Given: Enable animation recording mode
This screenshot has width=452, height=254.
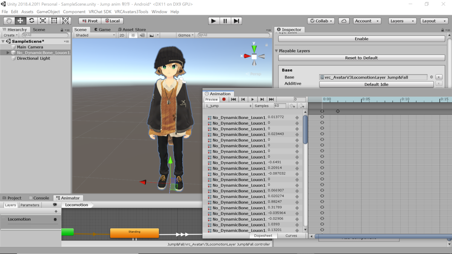Looking at the screenshot, I should click(224, 99).
